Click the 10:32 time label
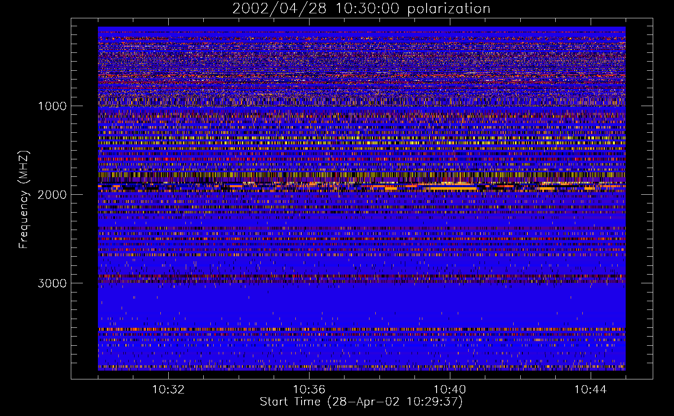The height and width of the screenshot is (416, 674). tap(168, 390)
